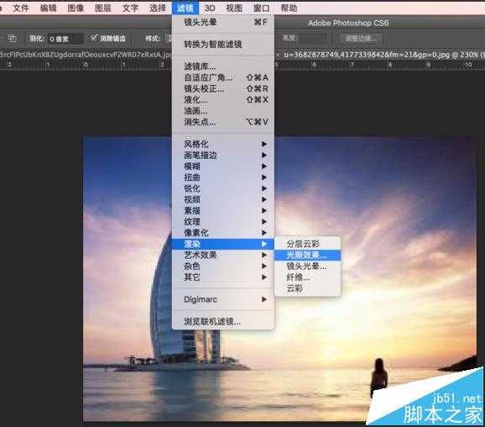Select 云彩 in render submenu
The width and height of the screenshot is (485, 427).
coord(307,288)
